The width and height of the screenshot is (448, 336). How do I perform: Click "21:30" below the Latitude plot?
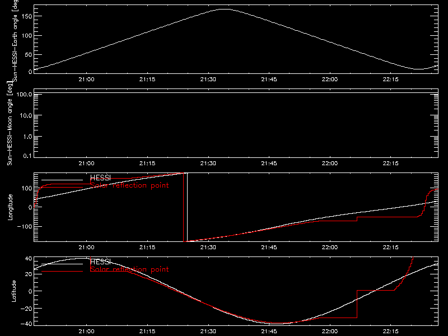(x=208, y=331)
